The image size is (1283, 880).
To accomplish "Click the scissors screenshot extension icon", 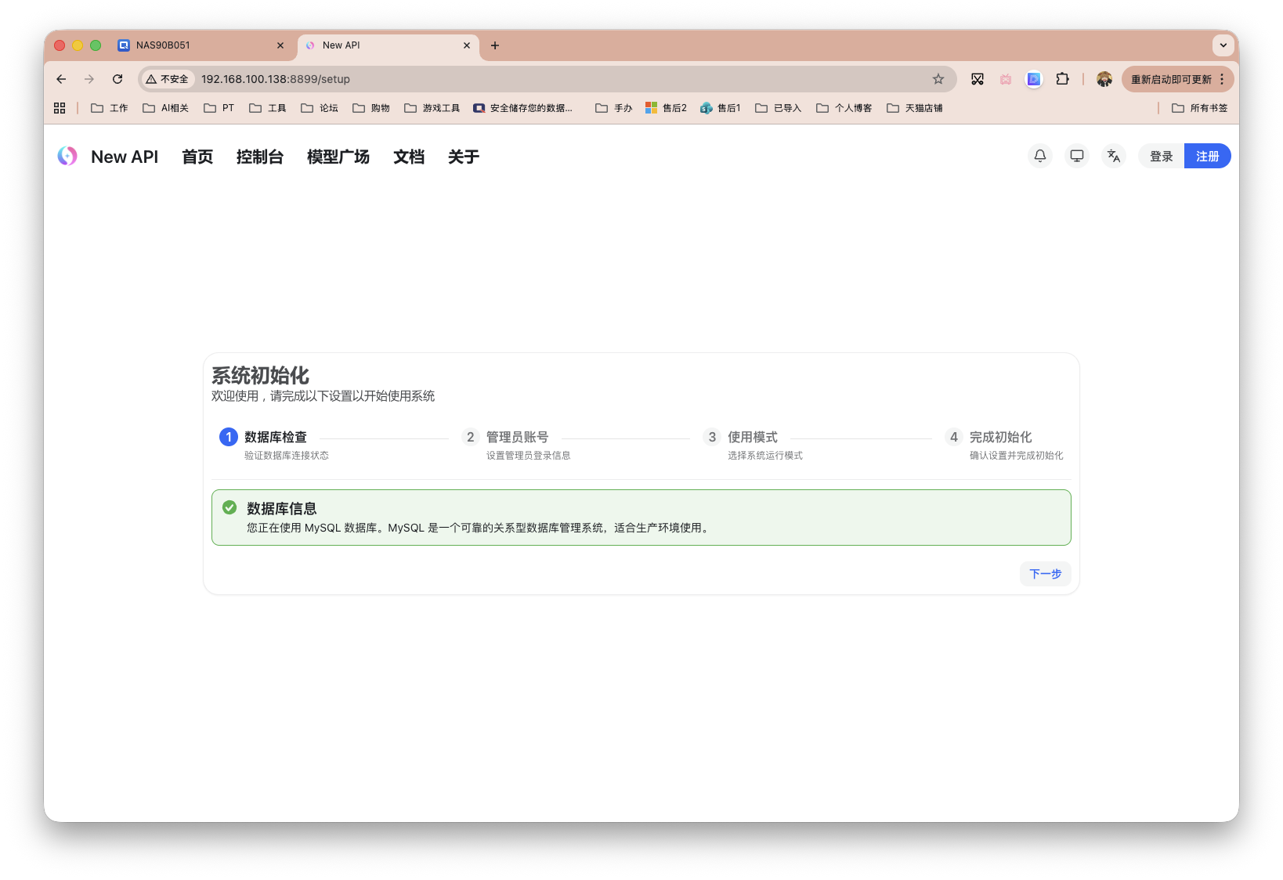I will 977,78.
